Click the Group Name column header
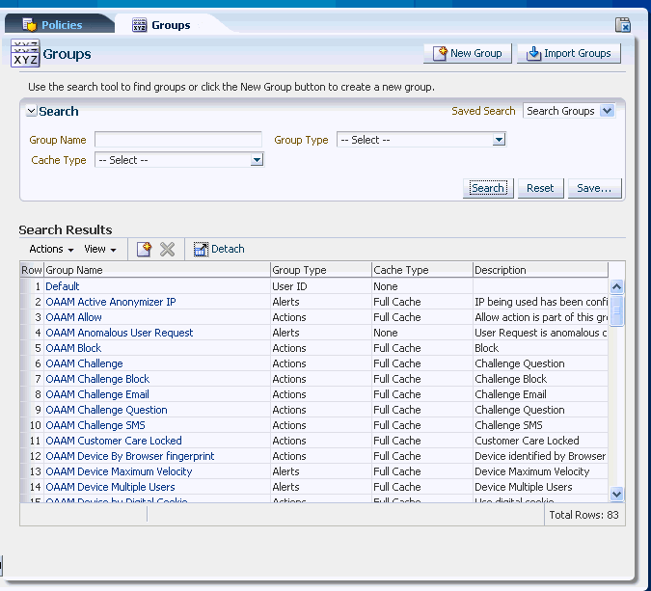The width and height of the screenshot is (651, 591). pyautogui.click(x=157, y=270)
